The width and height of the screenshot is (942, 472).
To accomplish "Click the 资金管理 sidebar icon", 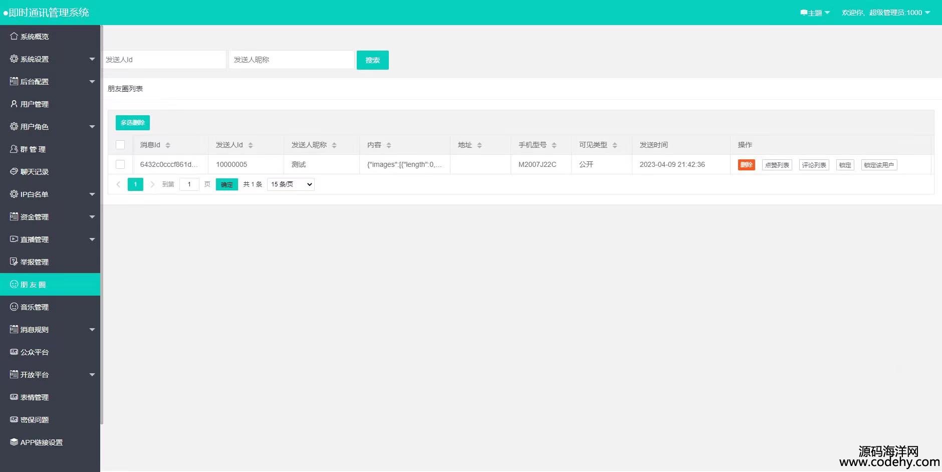I will coord(14,216).
